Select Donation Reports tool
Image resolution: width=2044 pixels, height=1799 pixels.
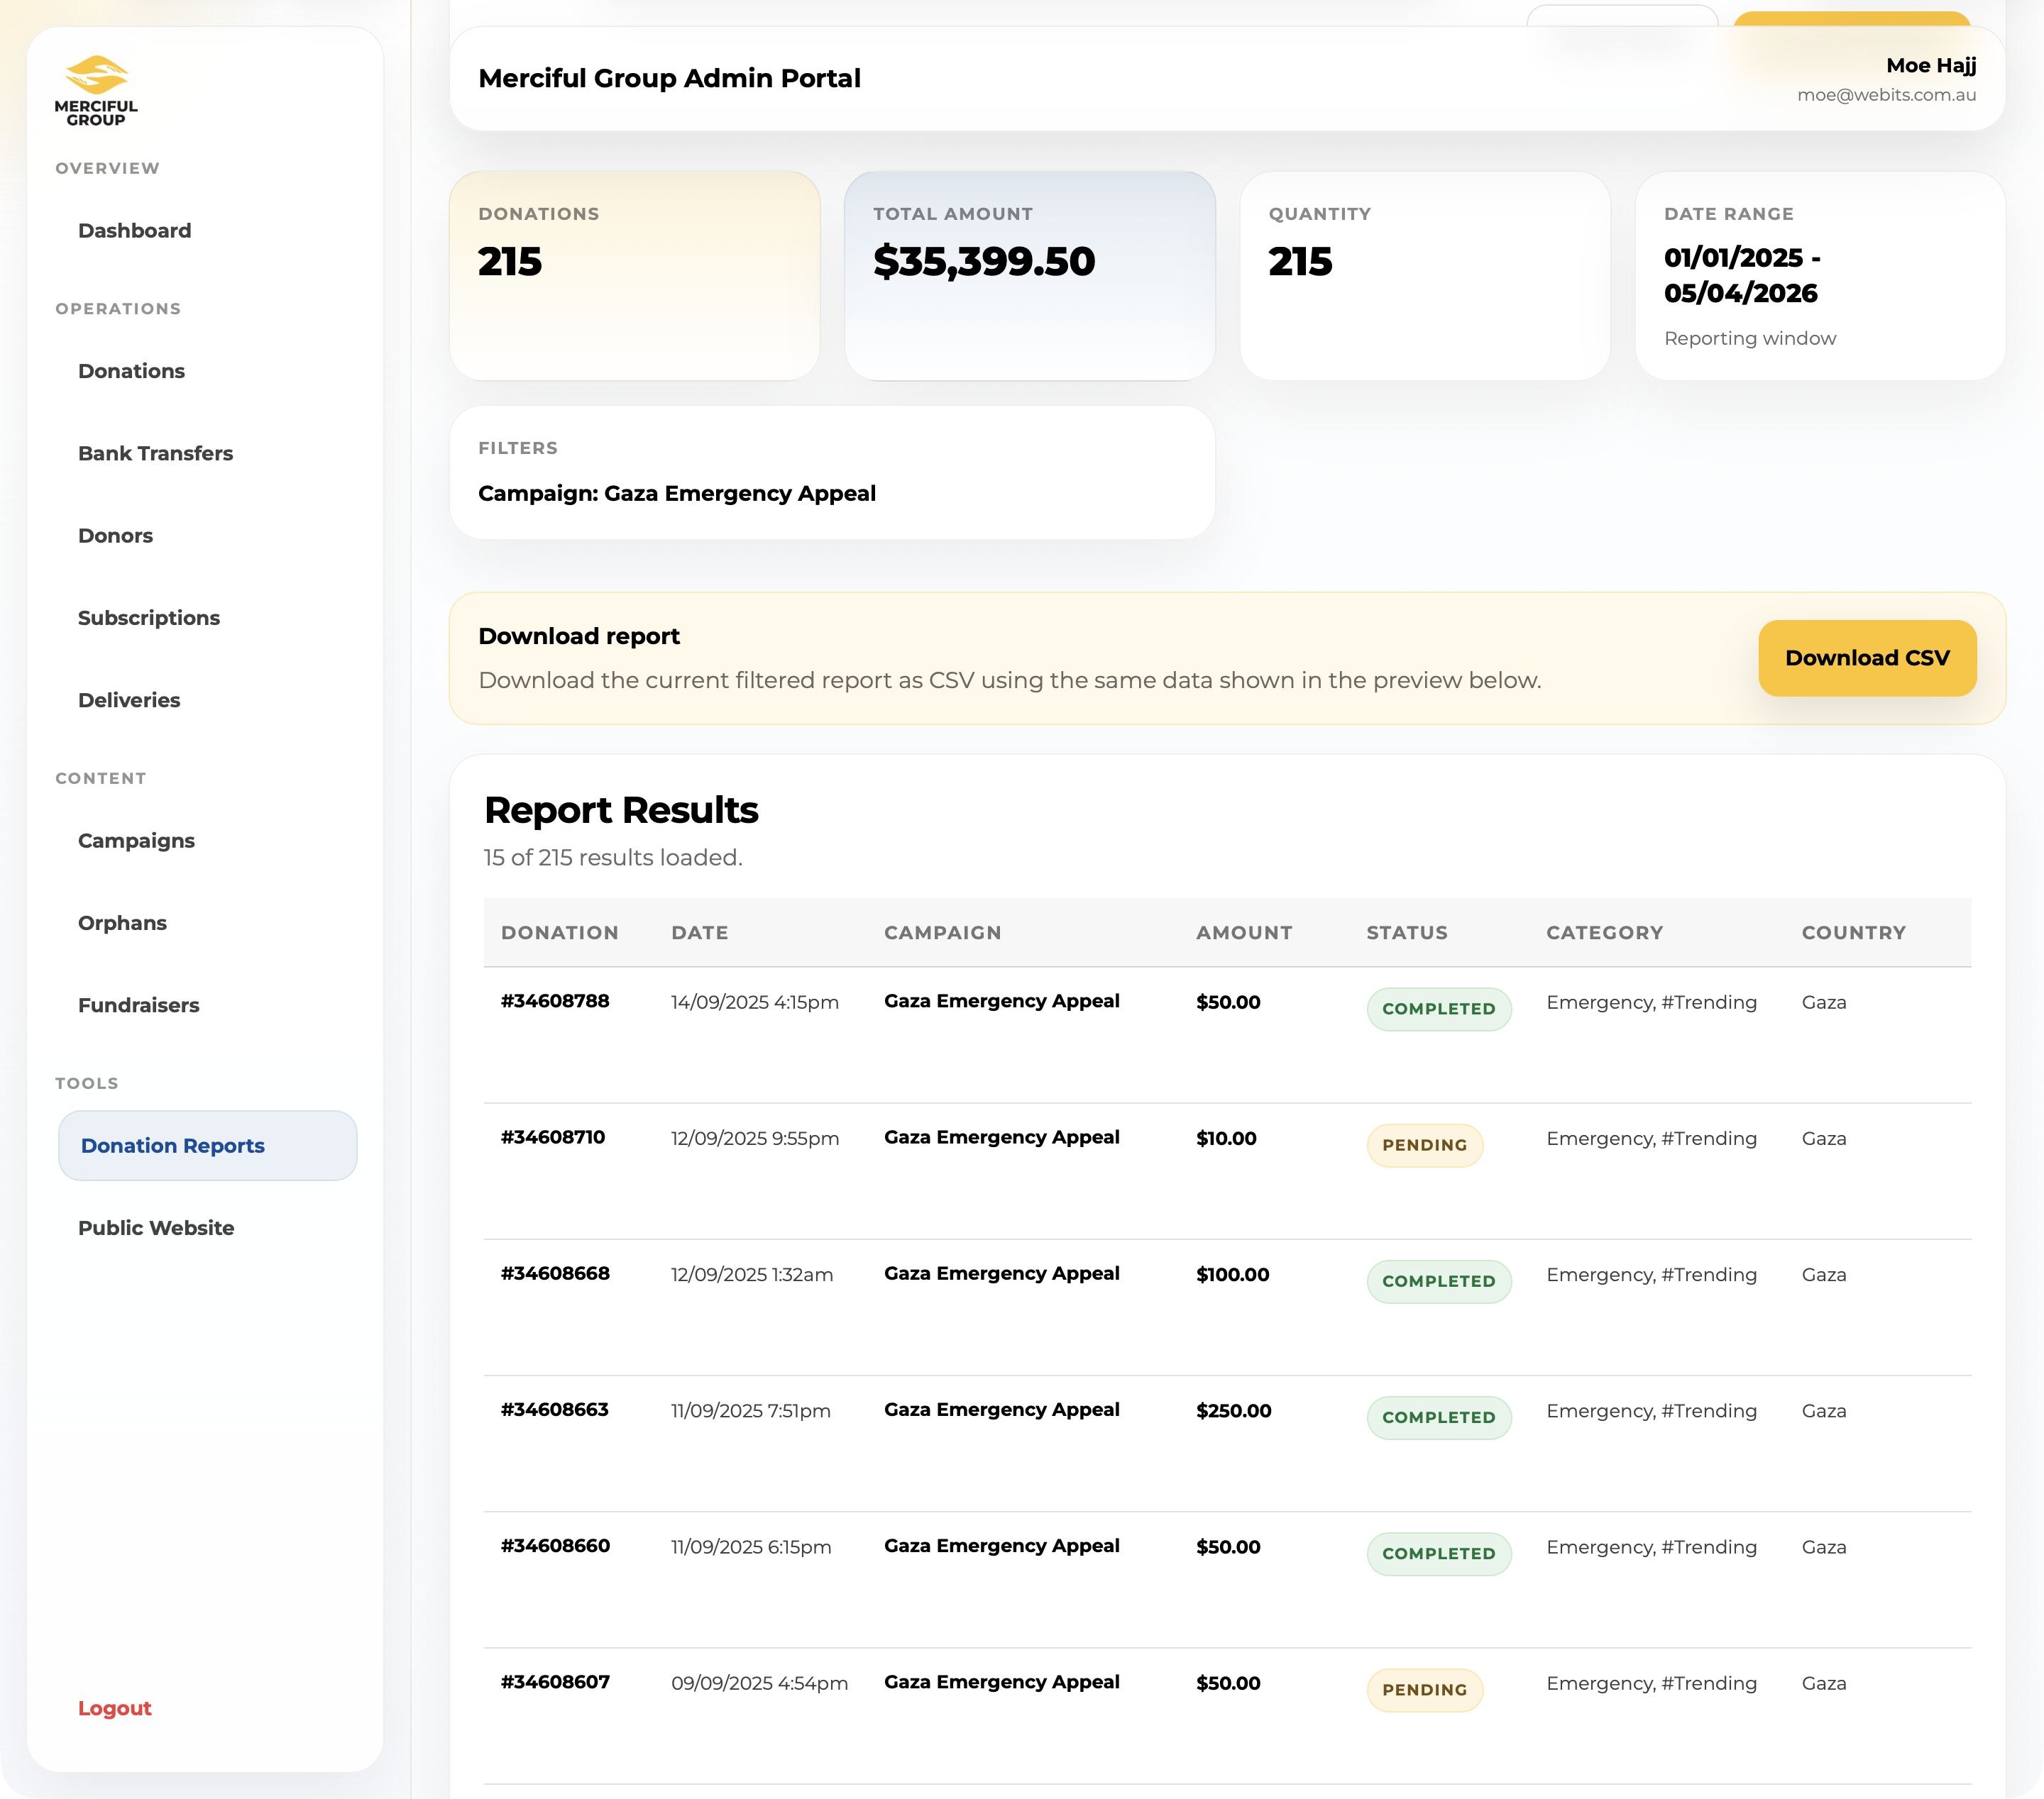pos(207,1146)
